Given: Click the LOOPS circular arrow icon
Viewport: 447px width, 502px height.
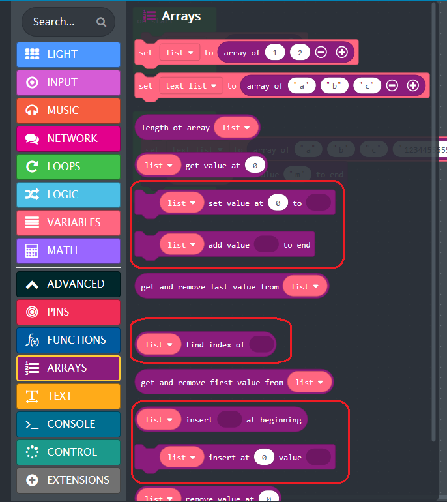Looking at the screenshot, I should [32, 166].
